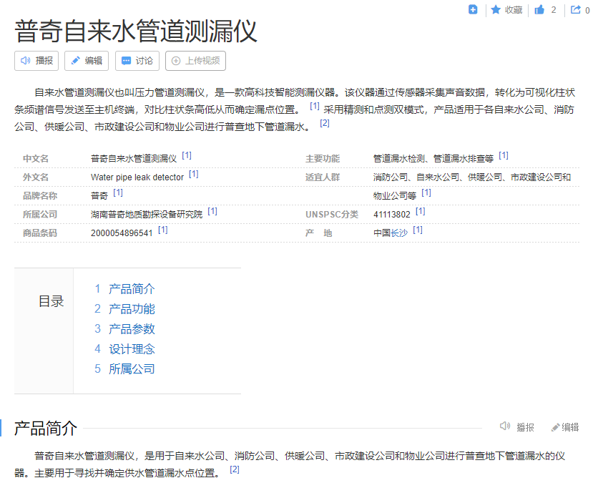Open 产品简介 in the 目录 list

(132, 289)
